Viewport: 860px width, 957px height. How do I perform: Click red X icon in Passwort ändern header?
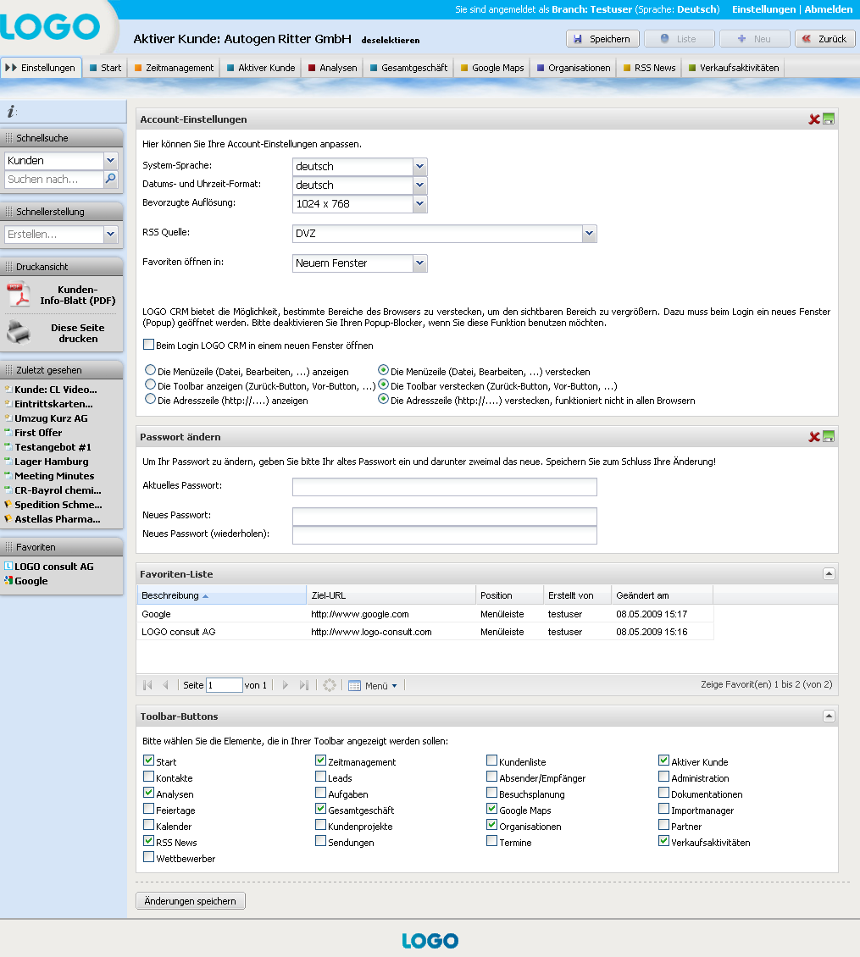click(814, 437)
